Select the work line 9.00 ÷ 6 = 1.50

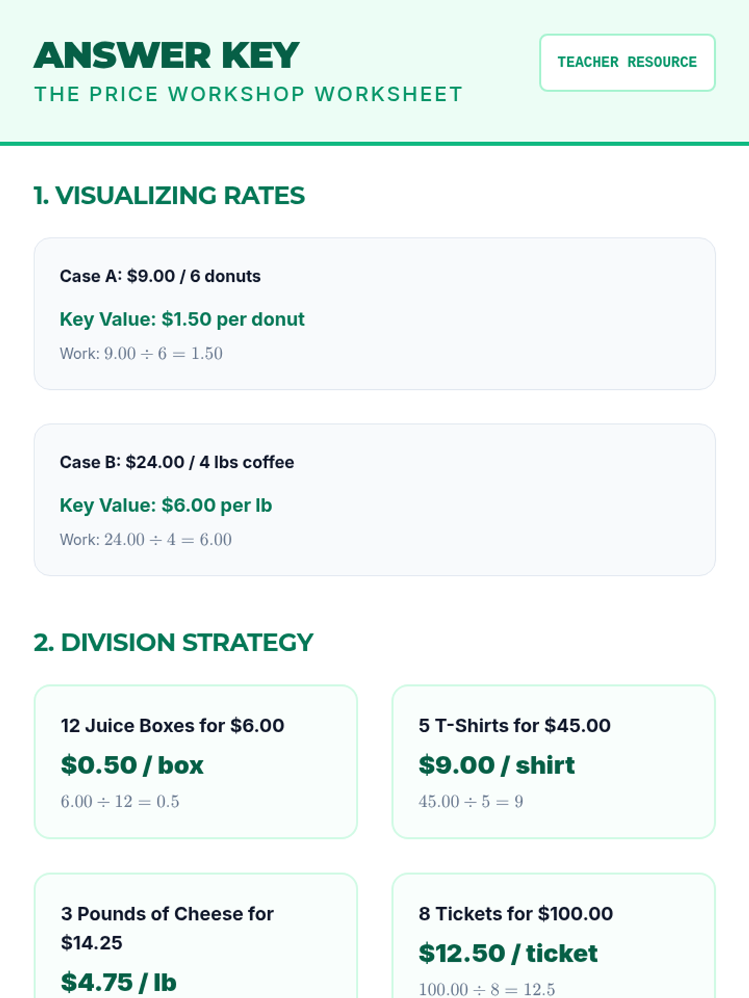[141, 354]
